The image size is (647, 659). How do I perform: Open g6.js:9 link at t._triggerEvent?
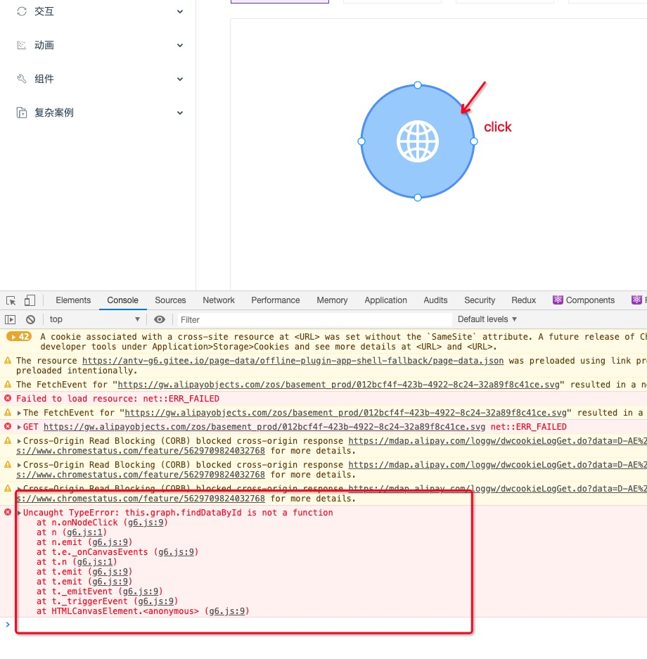pos(155,601)
